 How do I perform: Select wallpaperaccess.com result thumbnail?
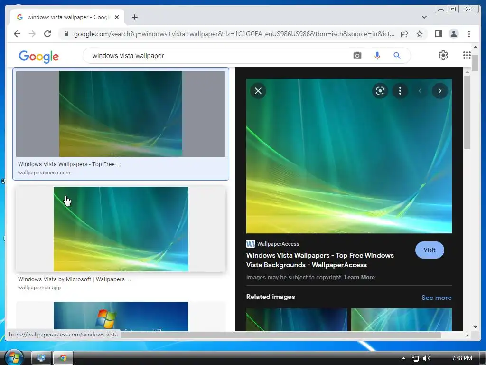tap(121, 114)
